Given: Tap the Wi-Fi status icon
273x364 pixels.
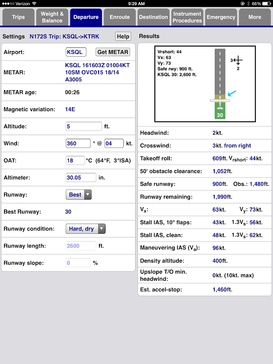Looking at the screenshot, I should pyautogui.click(x=34, y=4).
